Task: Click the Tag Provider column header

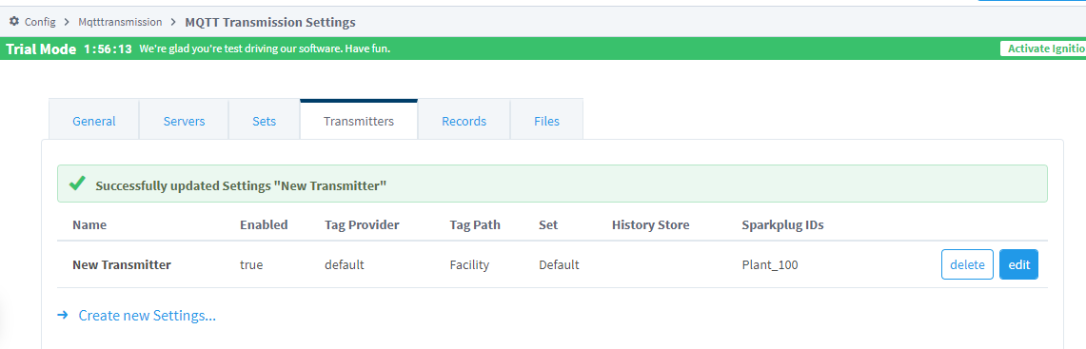Action: coord(362,225)
